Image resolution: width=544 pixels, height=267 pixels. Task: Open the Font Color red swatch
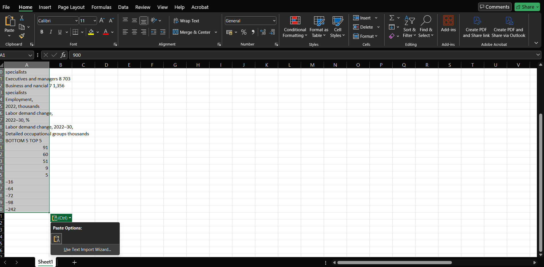pos(105,32)
